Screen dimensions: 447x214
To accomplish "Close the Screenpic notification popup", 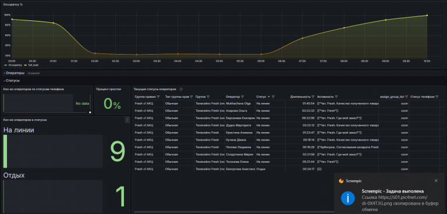I will pyautogui.click(x=436, y=181).
